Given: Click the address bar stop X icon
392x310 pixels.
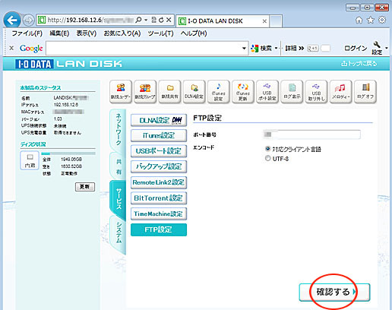Looking at the screenshot, I should coord(169,20).
